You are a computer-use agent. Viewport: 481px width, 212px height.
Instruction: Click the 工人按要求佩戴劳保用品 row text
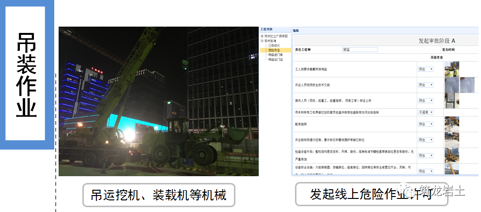tap(311, 70)
